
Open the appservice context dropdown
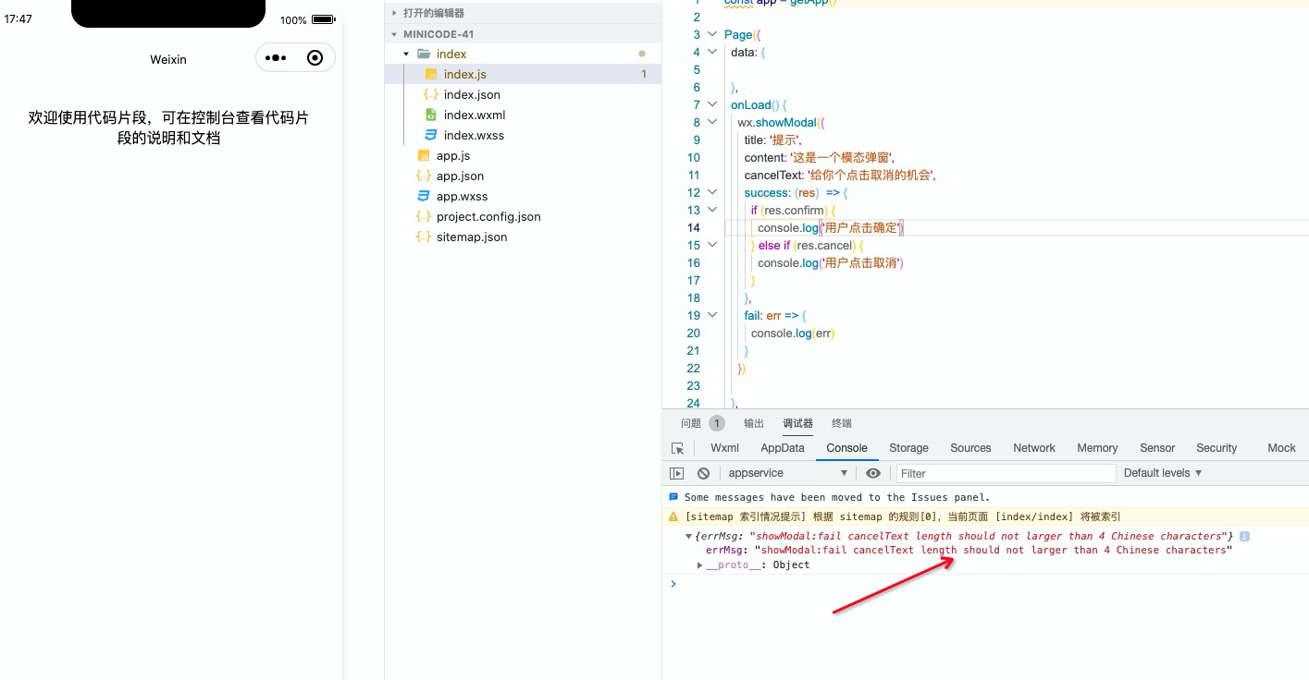point(788,473)
